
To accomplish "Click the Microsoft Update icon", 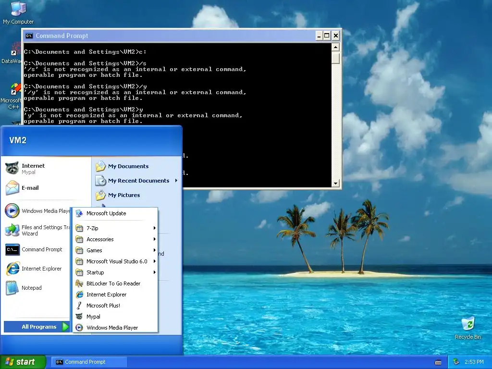I will [79, 213].
